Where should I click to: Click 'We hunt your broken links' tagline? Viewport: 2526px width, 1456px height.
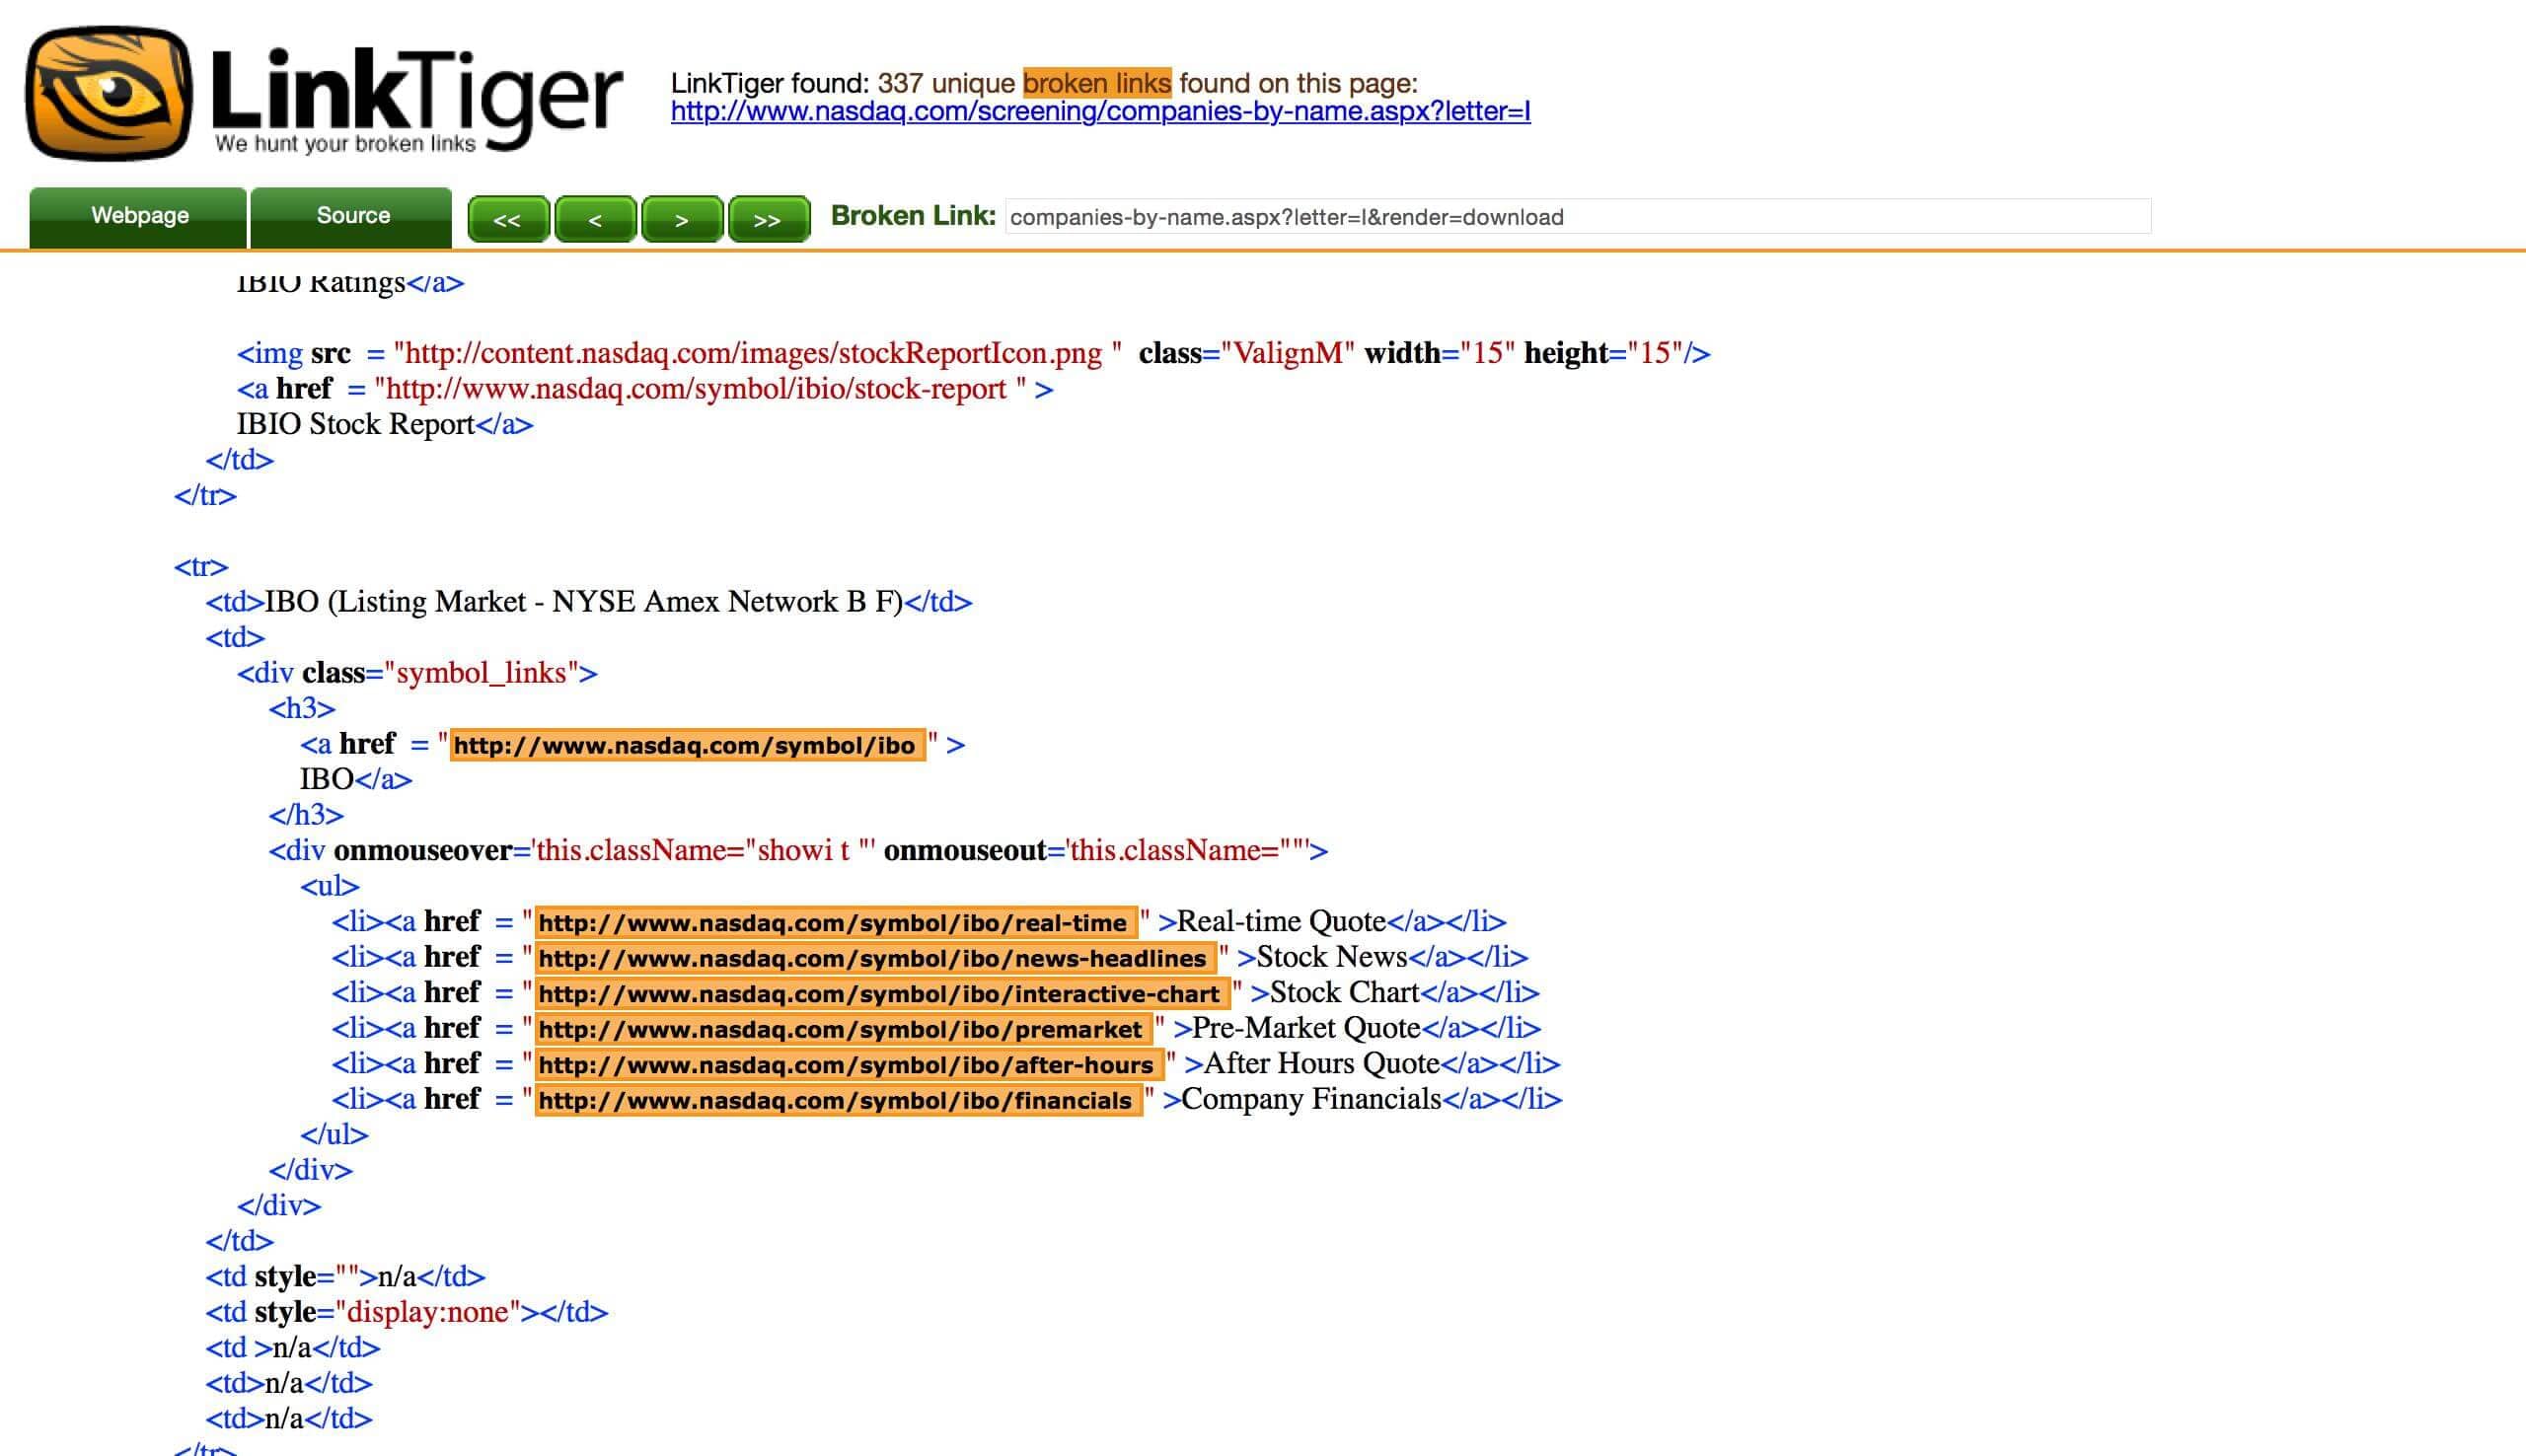pos(345,144)
